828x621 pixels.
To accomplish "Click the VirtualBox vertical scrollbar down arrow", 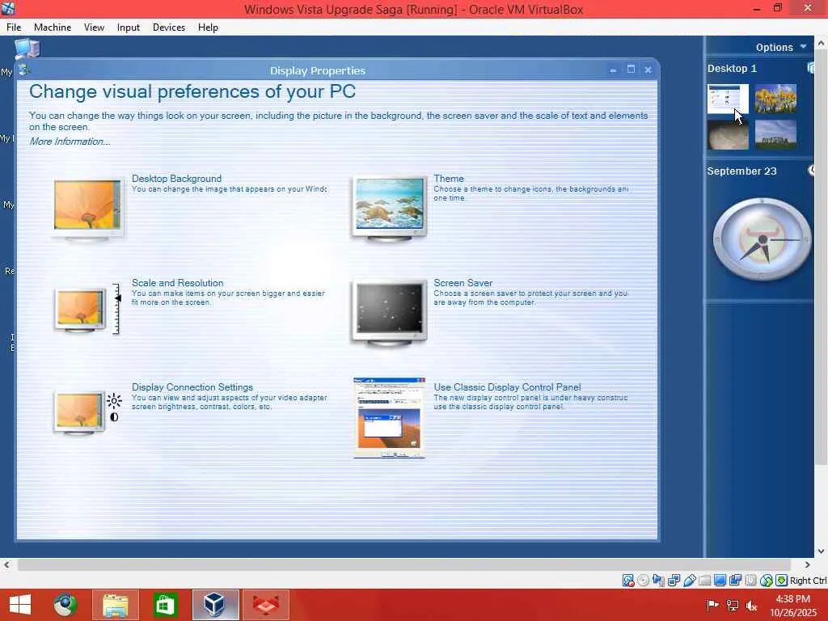I will (822, 551).
